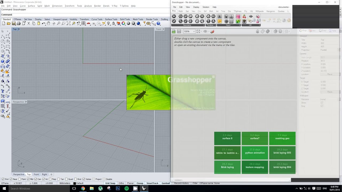
Task: Click the Zoom Extents icon on Grasshopper canvas toolbar
Action: point(198,31)
